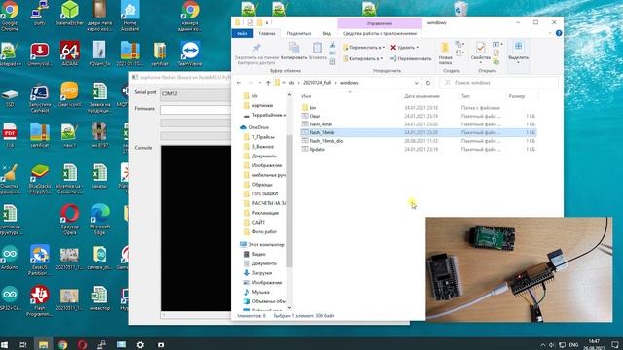
Task: Switch to the Share ribbon tab
Action: (299, 34)
